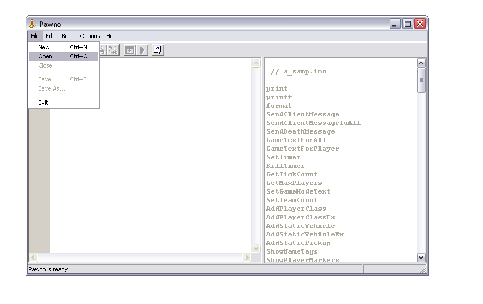The width and height of the screenshot is (483, 304).
Task: Click the function list scroll-up arrow
Action: [x=421, y=63]
